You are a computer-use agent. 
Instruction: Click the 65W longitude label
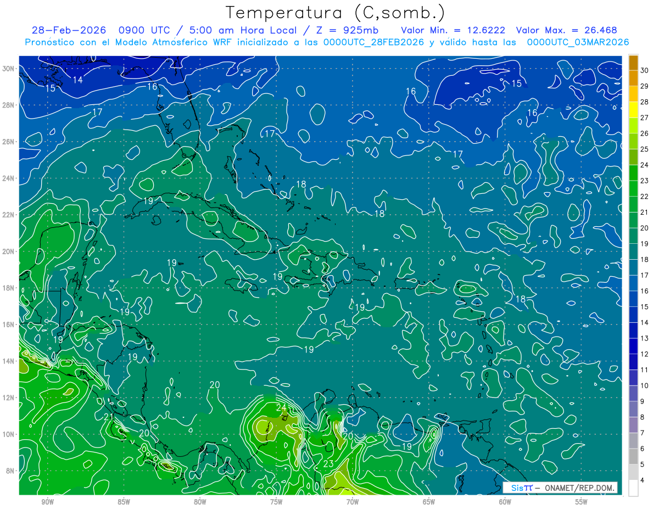pyautogui.click(x=429, y=502)
